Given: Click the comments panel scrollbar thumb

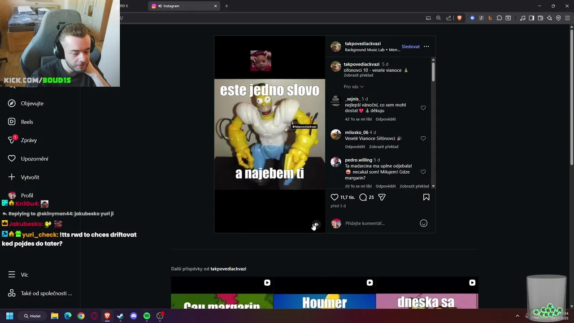Looking at the screenshot, I should point(433,72).
